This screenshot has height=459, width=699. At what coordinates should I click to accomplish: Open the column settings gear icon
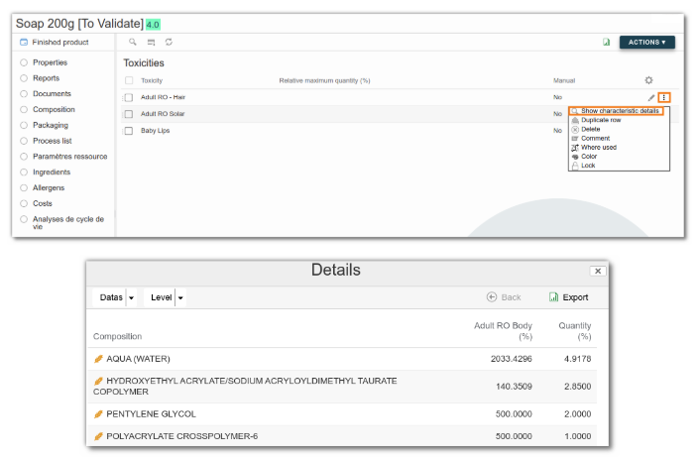point(648,80)
